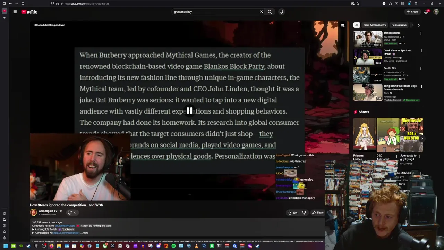Open the Asmongold TV channel avatar
The width and height of the screenshot is (444, 250).
[33, 212]
